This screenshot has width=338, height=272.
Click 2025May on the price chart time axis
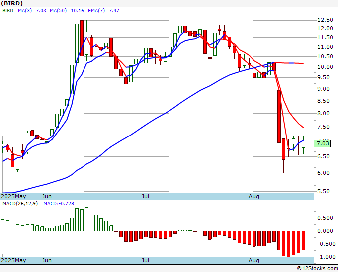point(13,196)
